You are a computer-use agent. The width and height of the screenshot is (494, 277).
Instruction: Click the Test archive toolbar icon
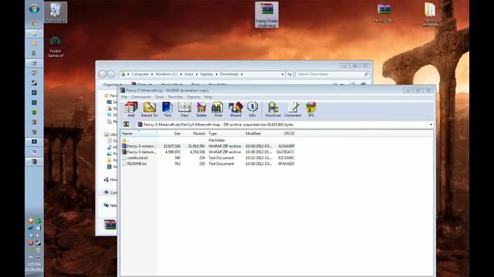167,109
